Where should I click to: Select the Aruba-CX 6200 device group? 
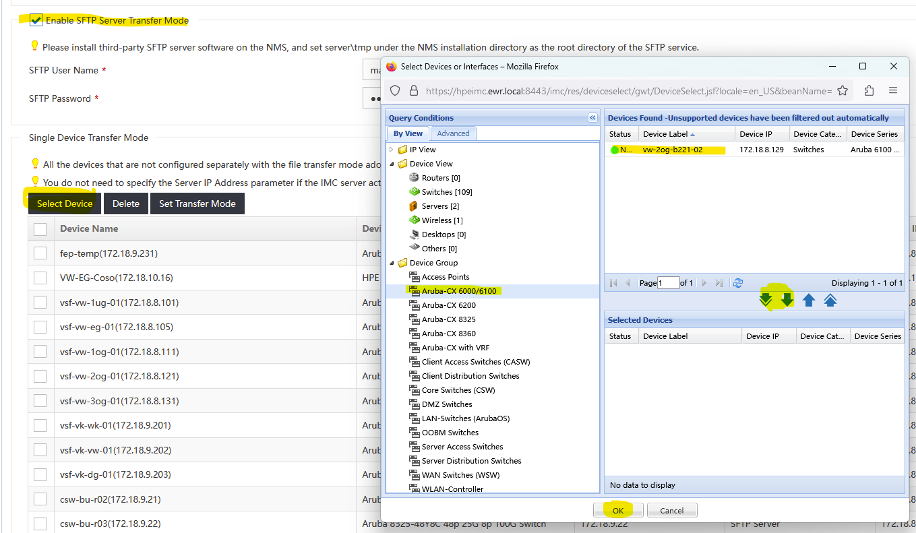[x=449, y=305]
